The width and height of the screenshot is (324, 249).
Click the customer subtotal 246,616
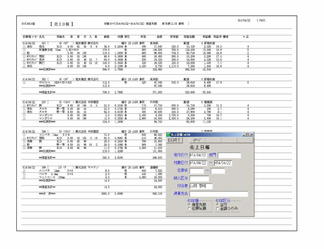(157, 158)
